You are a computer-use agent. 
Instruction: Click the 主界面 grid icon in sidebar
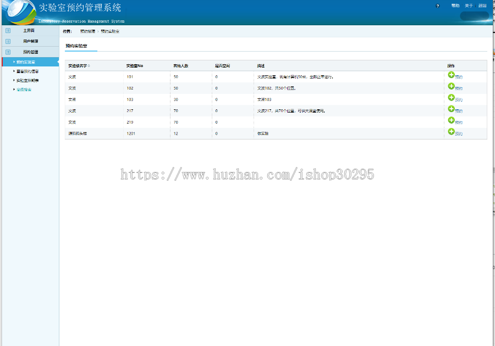tap(7, 31)
